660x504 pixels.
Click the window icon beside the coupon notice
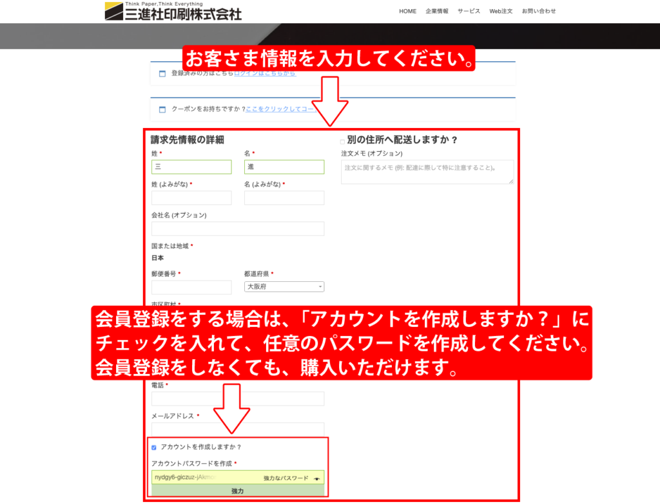click(162, 109)
